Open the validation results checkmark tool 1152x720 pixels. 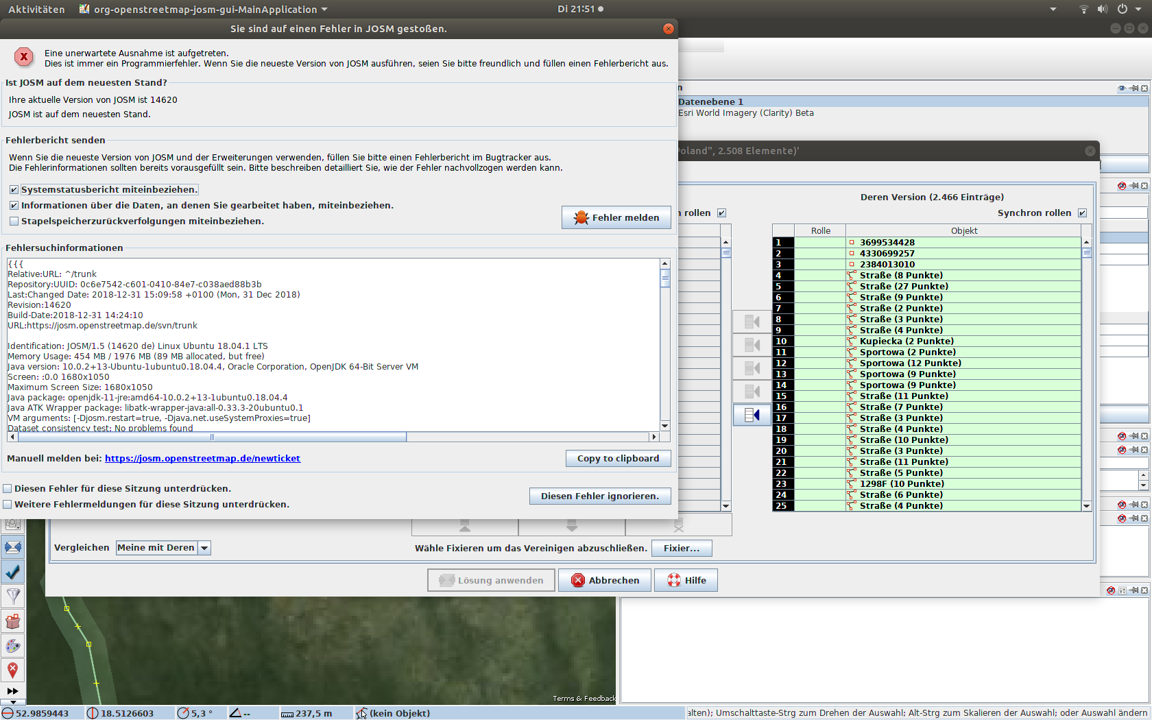tap(12, 571)
